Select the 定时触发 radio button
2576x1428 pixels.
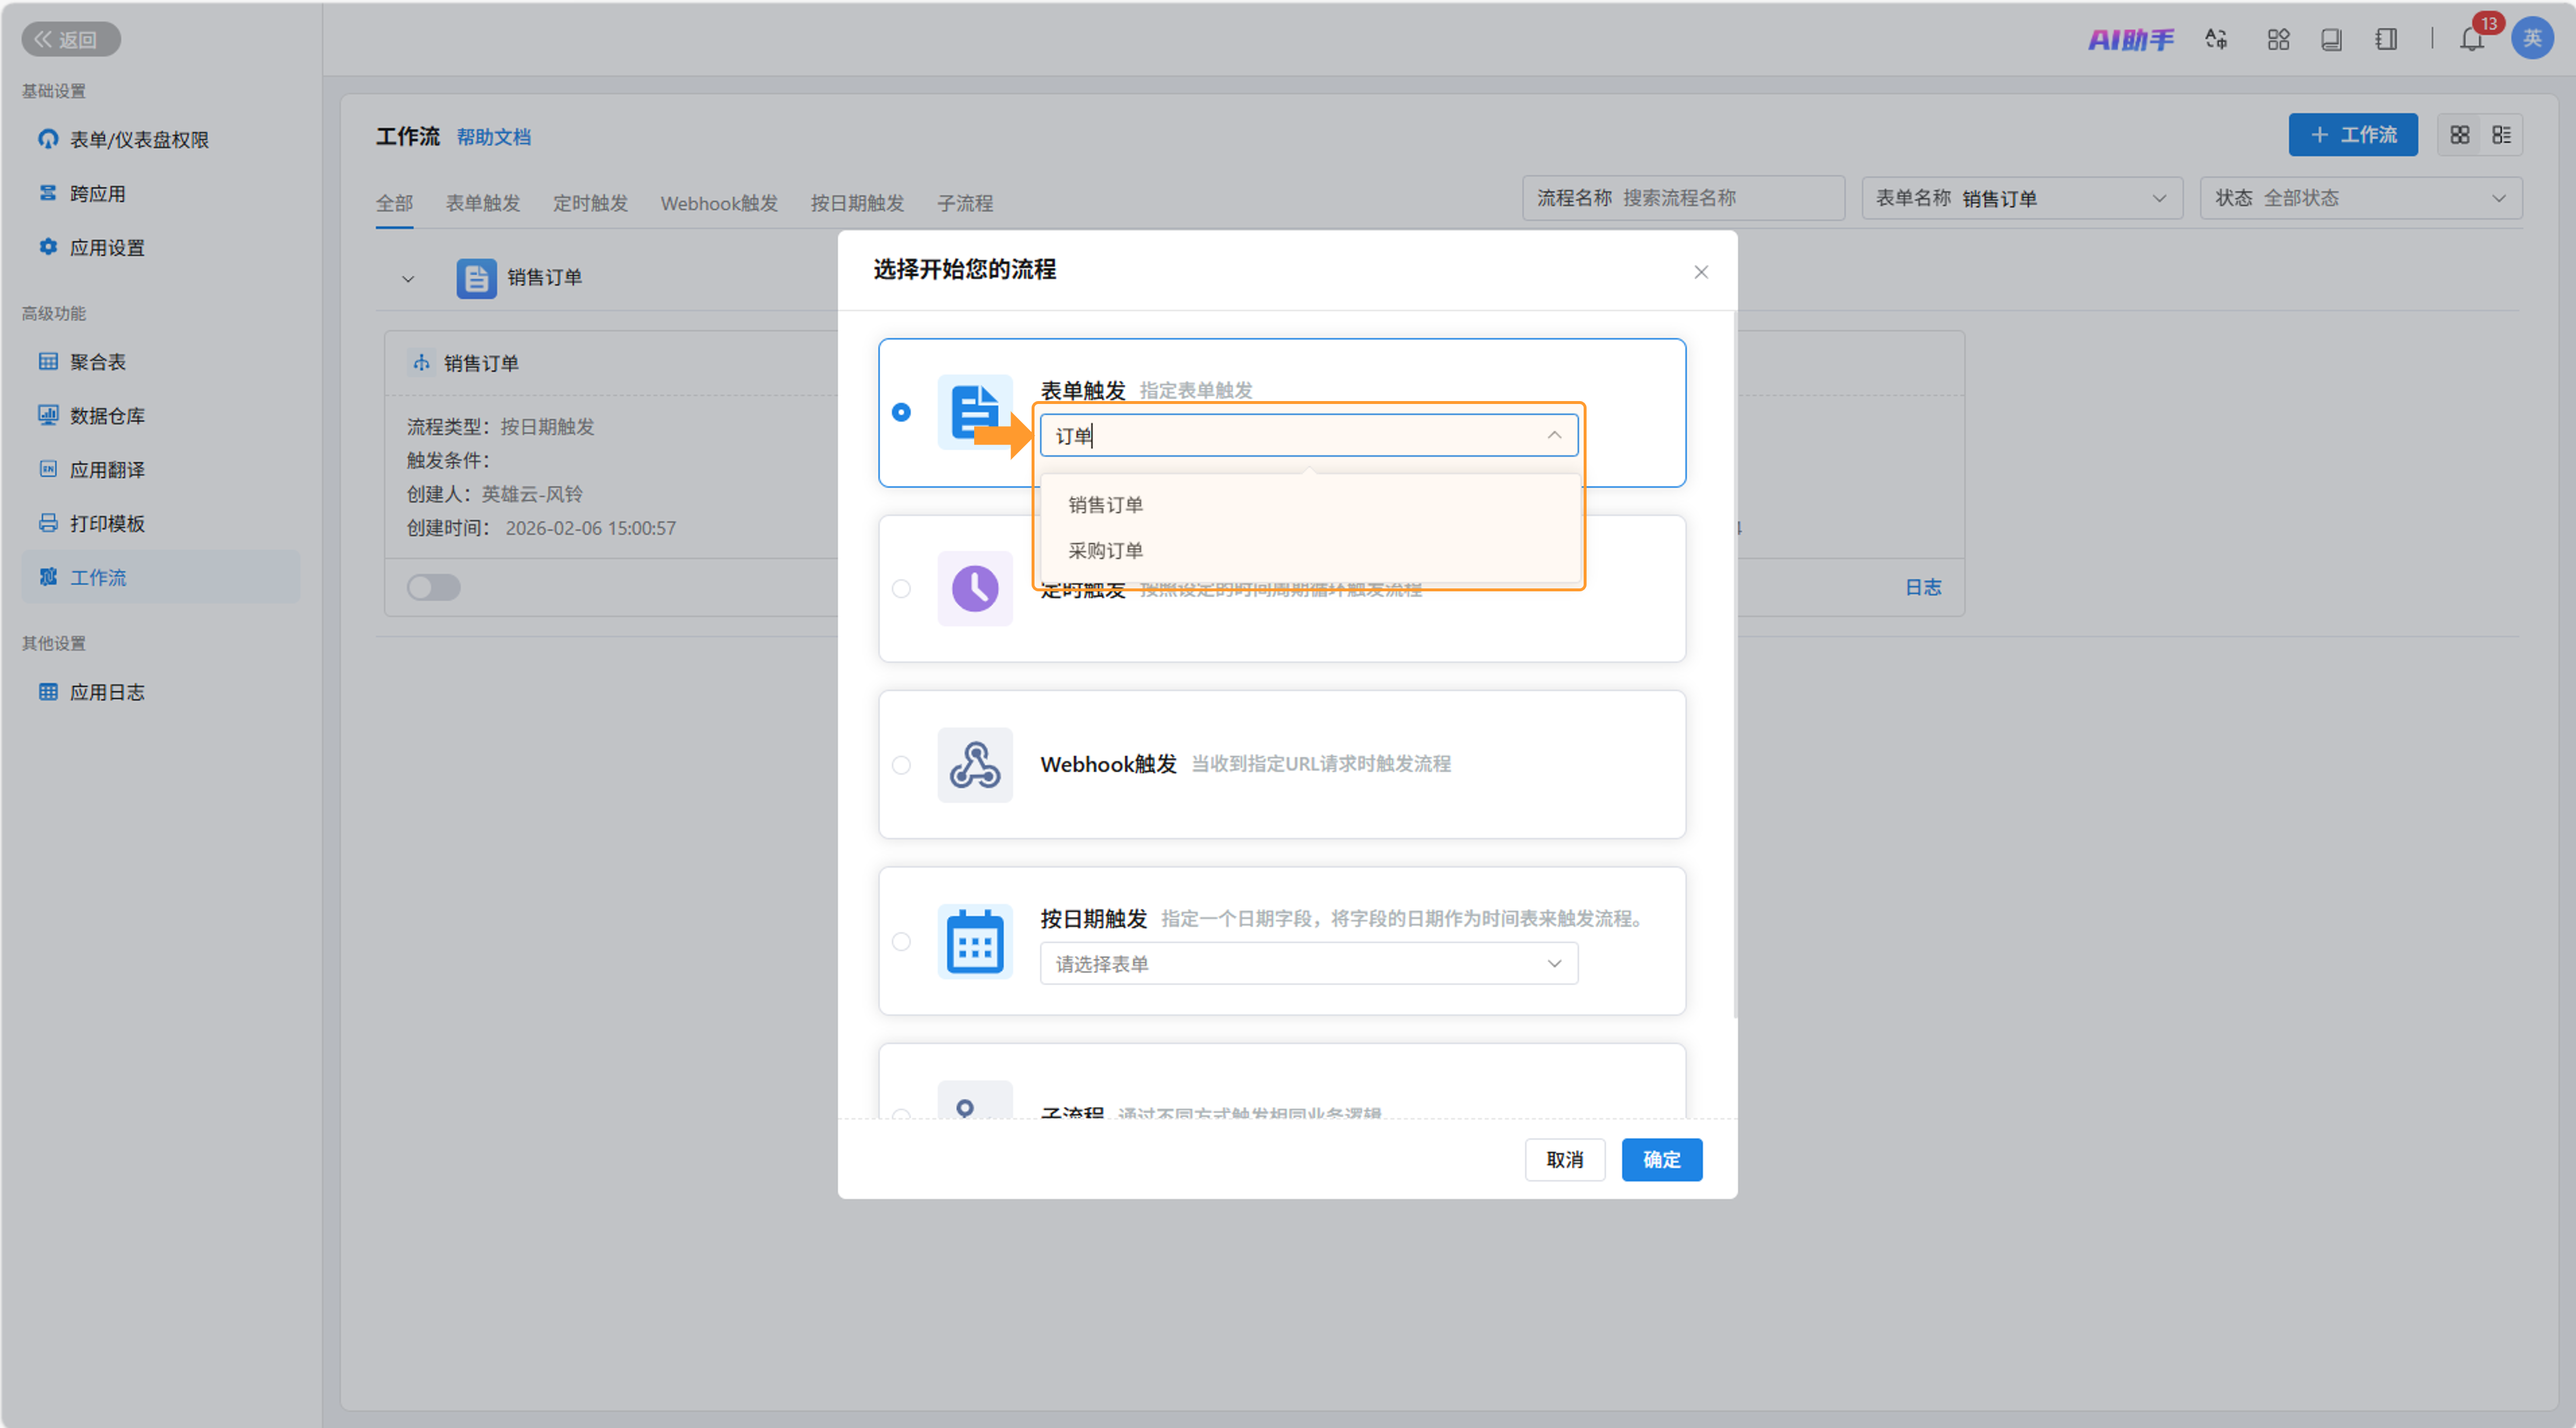click(x=901, y=589)
